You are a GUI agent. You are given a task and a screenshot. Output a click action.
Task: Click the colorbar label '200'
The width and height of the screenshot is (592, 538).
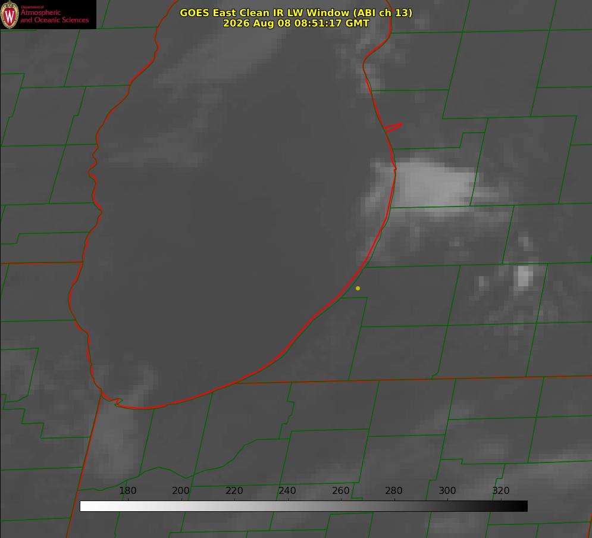pos(181,490)
